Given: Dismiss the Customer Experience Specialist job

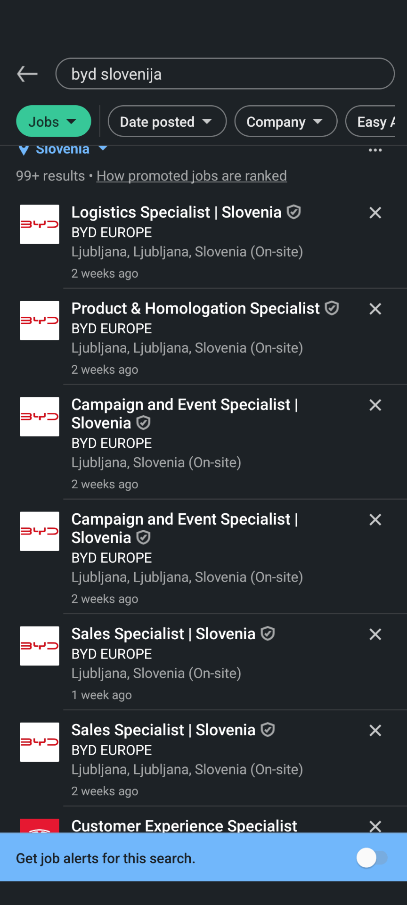Looking at the screenshot, I should point(375,826).
